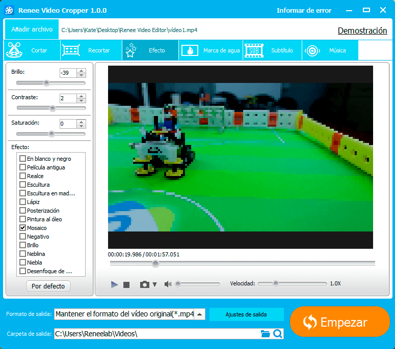Increase Saturación value with up arrow
The image size is (395, 349).
click(81, 122)
